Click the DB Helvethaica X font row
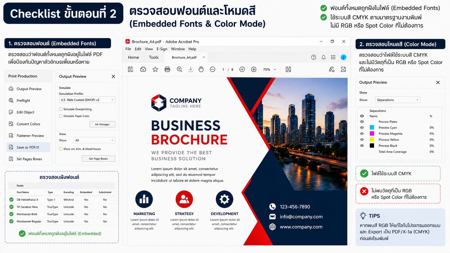This screenshot has height=253, width=450. point(62,199)
